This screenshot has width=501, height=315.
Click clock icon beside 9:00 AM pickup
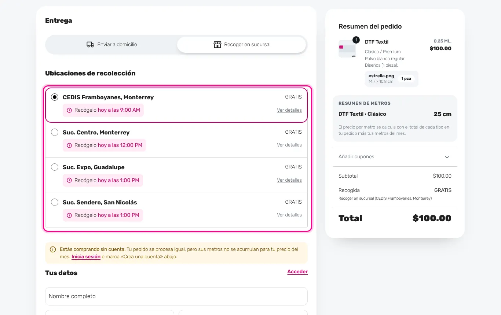[x=69, y=110]
